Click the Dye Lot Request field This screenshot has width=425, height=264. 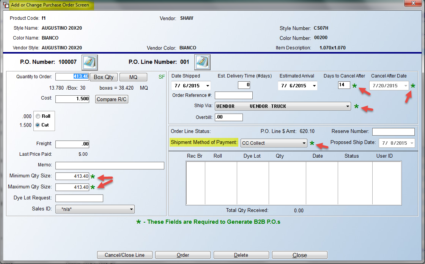[79, 198]
